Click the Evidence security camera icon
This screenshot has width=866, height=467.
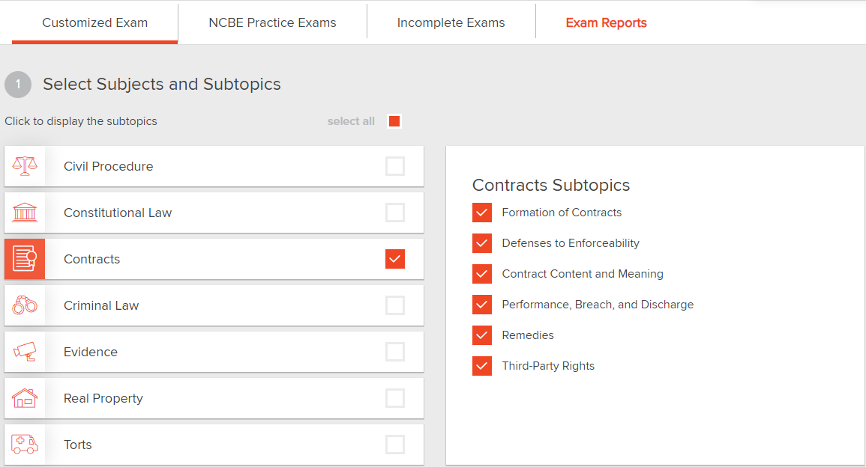[x=25, y=352]
